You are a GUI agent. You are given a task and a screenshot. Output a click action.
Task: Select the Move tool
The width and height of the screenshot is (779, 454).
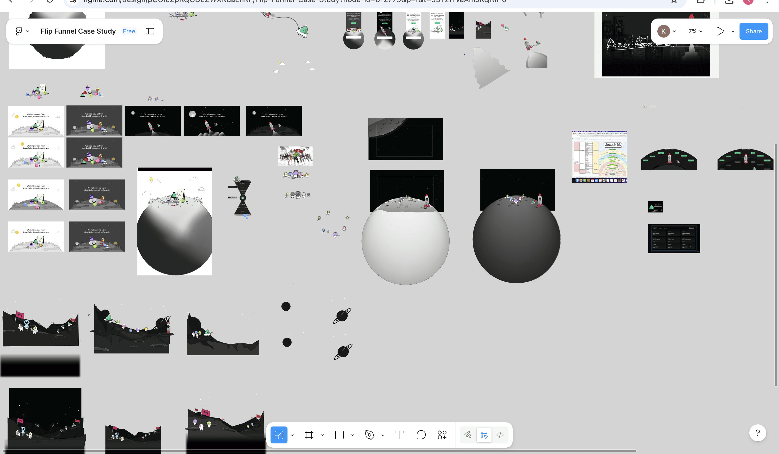tap(278, 435)
